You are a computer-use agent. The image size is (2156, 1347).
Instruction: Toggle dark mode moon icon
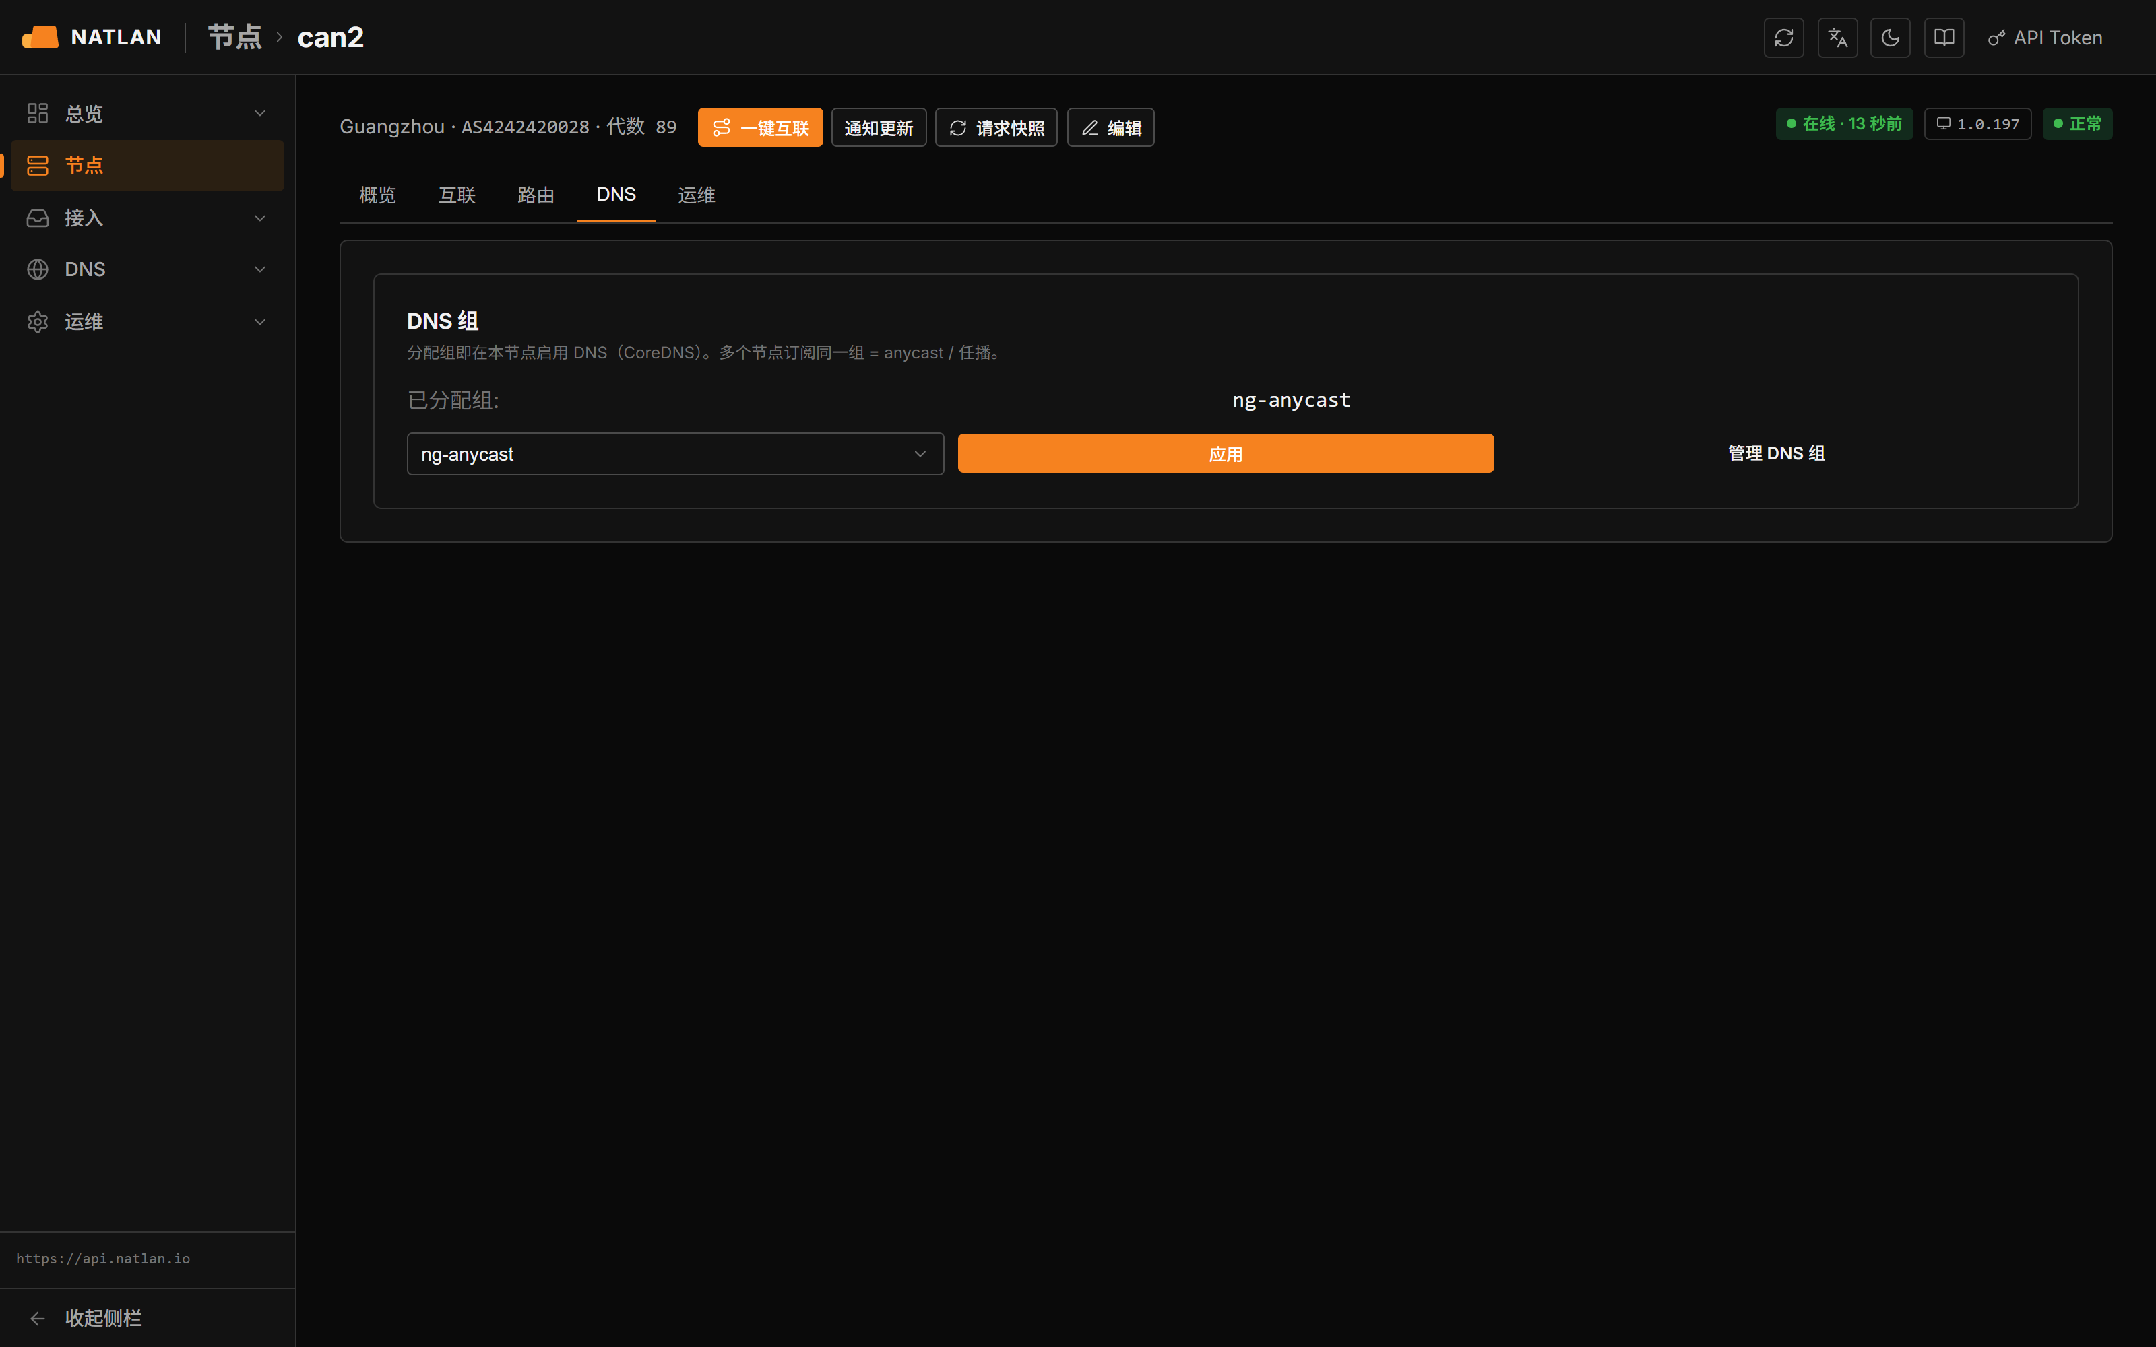(x=1891, y=38)
